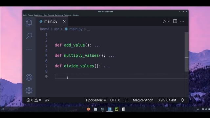The width and height of the screenshot is (210, 118).
Task: Open the file manager from the taskbar
Action: pyautogui.click(x=95, y=109)
